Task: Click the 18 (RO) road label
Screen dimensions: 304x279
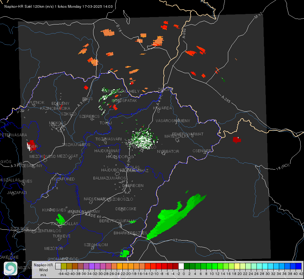Action: click(283, 167)
